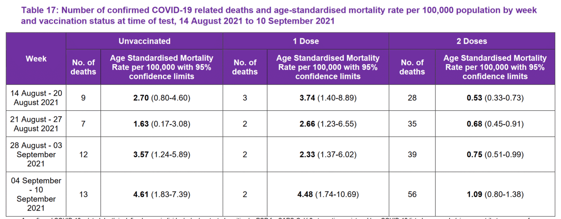
Task: Click Age Standardised Mortality header under 1 Dose
Action: pos(328,67)
